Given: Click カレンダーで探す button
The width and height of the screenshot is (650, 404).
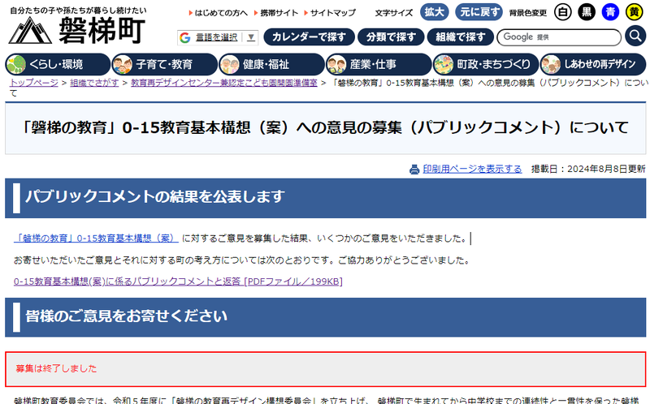Looking at the screenshot, I should point(310,37).
